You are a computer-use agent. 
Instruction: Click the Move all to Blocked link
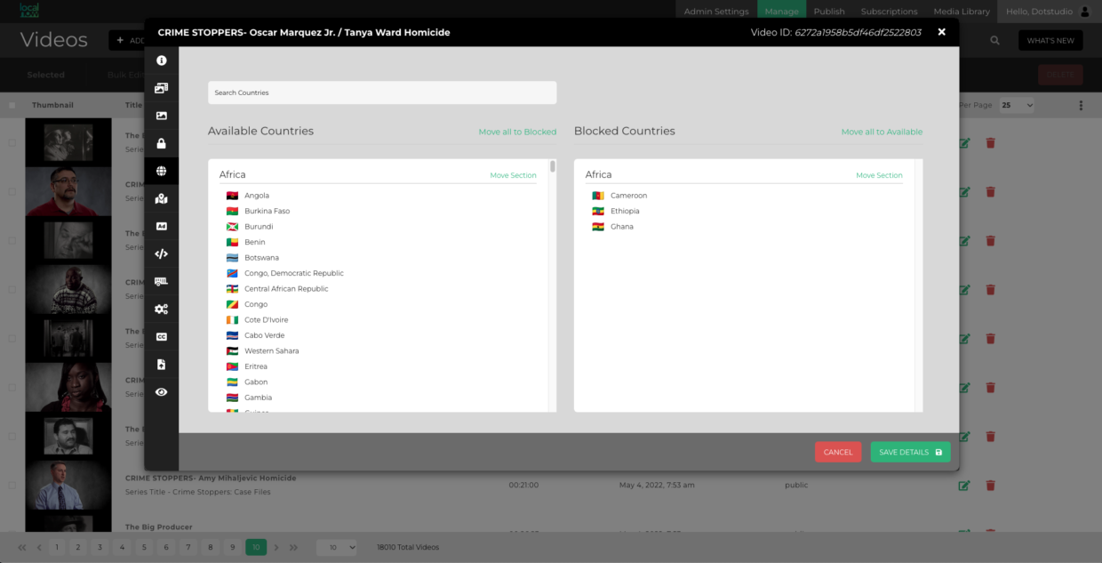[517, 131]
